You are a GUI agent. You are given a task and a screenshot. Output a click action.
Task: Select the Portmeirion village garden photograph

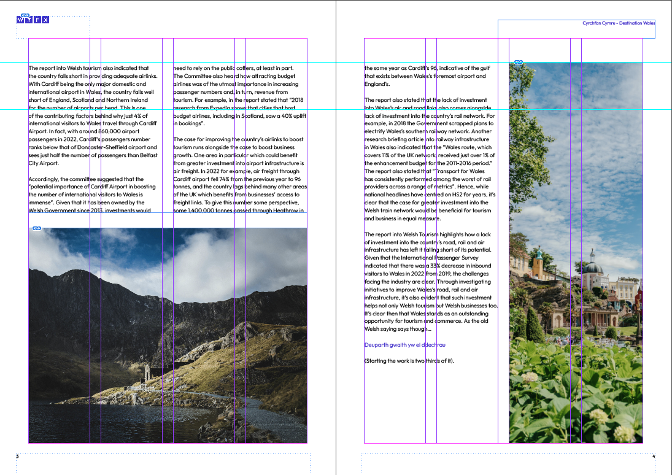tap(576, 252)
